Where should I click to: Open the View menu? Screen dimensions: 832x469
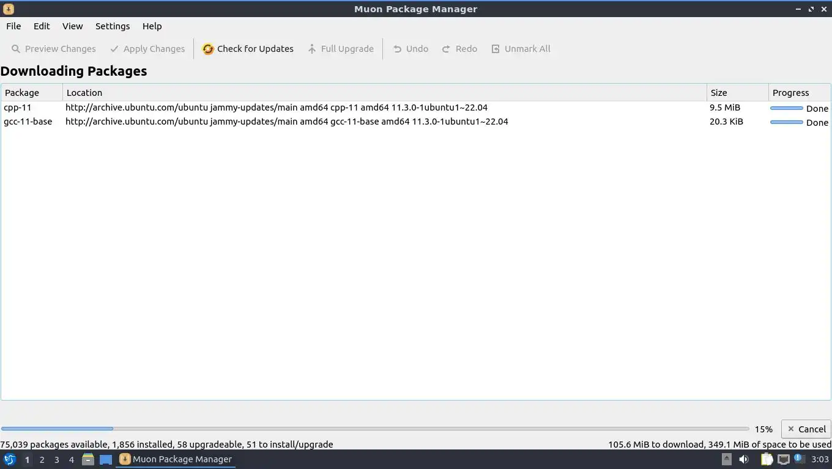(72, 26)
